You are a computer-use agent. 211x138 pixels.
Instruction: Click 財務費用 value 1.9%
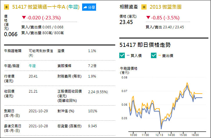tap(92, 76)
